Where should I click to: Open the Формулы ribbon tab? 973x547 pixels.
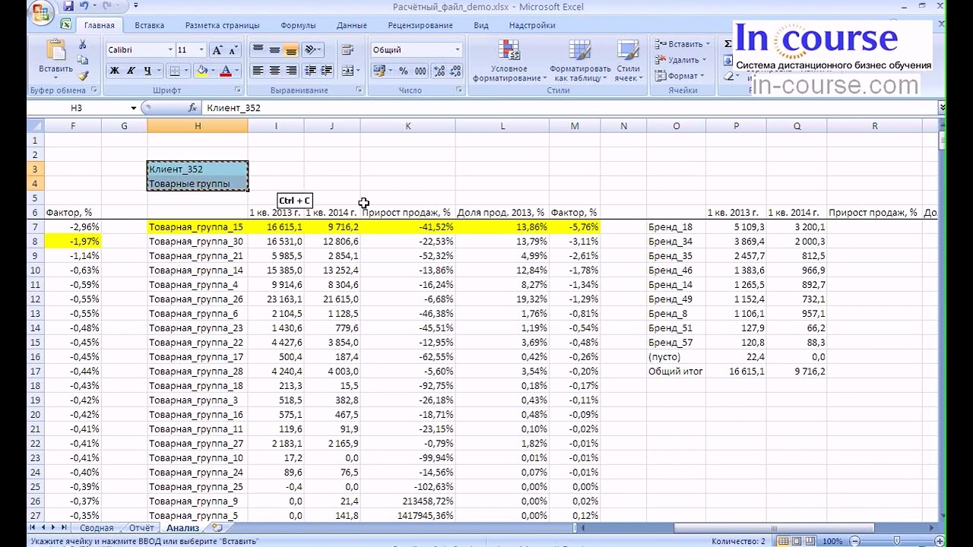click(x=298, y=25)
